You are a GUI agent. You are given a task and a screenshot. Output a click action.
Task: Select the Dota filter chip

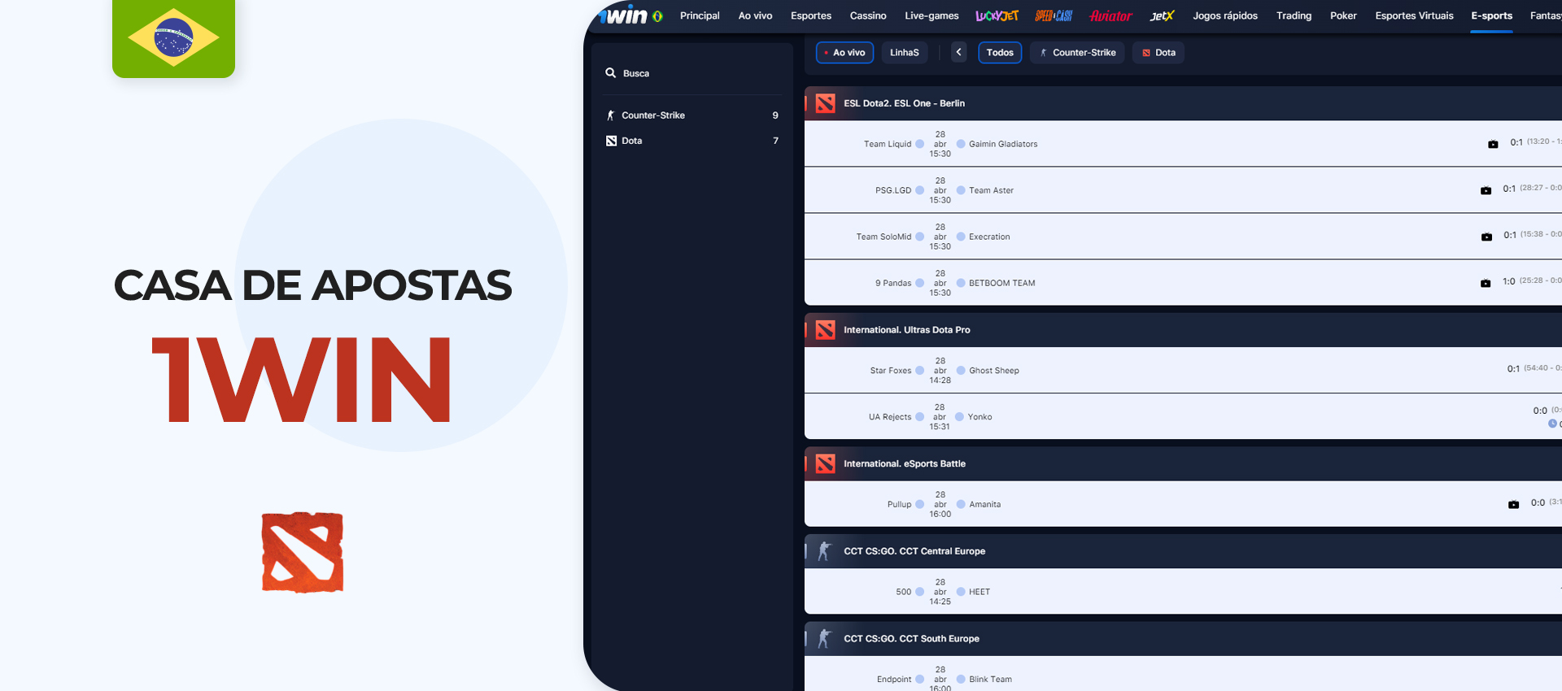tap(1158, 53)
